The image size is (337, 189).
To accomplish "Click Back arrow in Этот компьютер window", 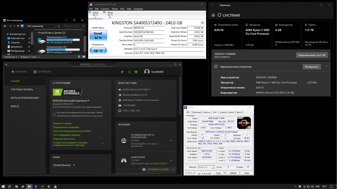I will pos(5,26).
